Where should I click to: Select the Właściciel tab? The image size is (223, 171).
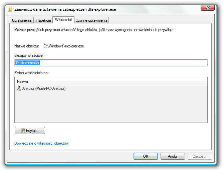tap(63, 20)
